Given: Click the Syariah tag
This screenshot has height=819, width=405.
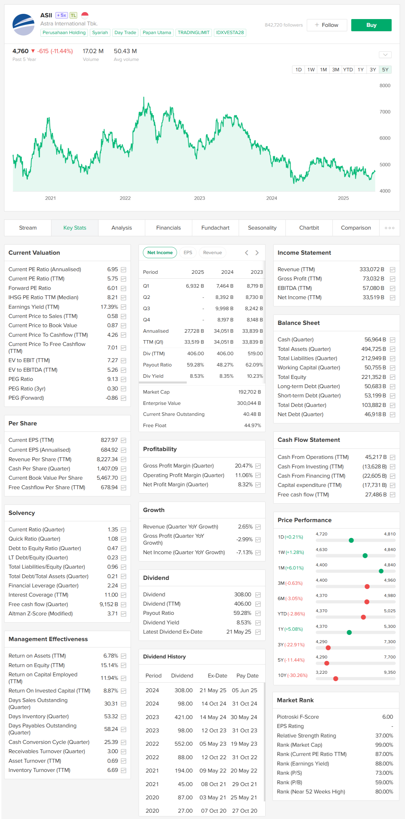Looking at the screenshot, I should pyautogui.click(x=100, y=33).
